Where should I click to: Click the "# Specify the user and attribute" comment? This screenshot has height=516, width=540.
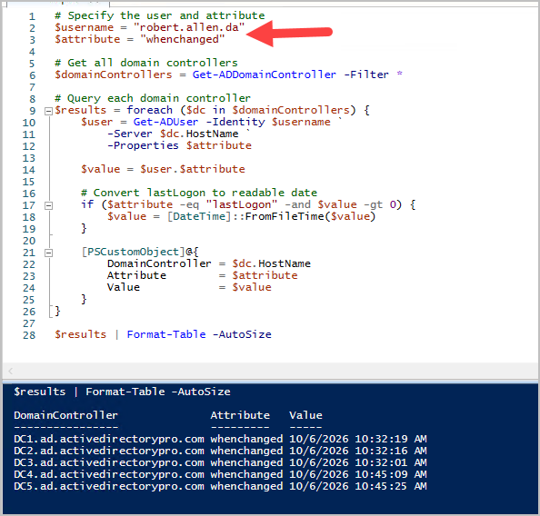(x=160, y=15)
